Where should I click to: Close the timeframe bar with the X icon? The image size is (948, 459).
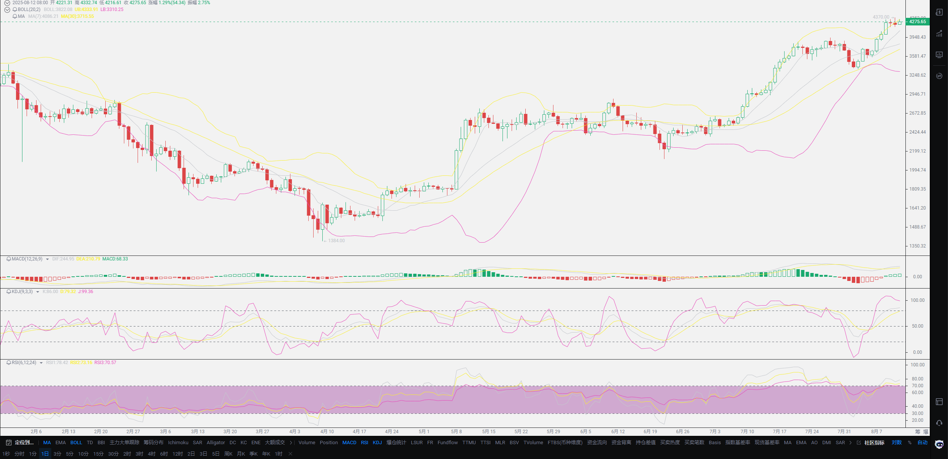point(290,454)
